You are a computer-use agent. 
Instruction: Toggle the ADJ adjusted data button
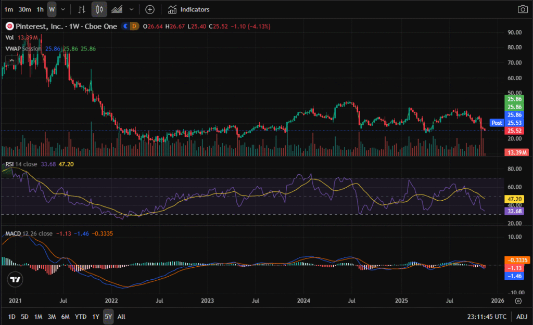pyautogui.click(x=522, y=316)
